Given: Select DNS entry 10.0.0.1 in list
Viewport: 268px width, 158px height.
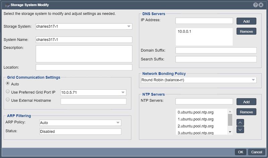Looking at the screenshot, I should click(185, 31).
